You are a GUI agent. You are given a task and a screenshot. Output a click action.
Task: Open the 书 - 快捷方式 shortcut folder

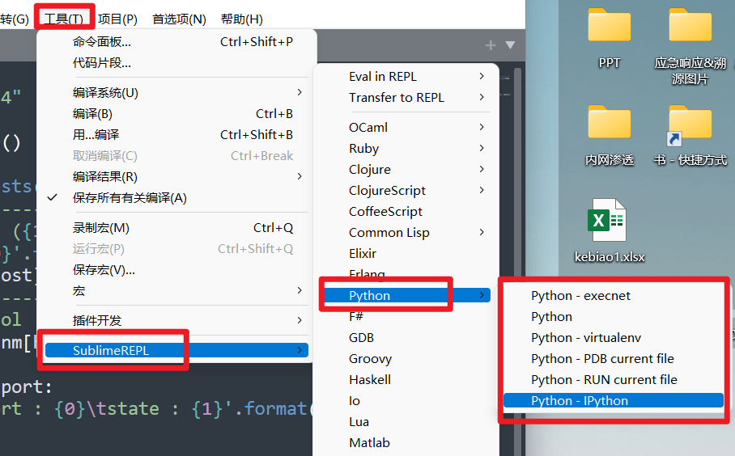click(690, 135)
